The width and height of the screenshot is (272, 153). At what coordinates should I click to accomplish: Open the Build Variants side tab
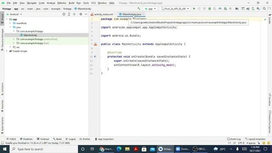pos(2,125)
